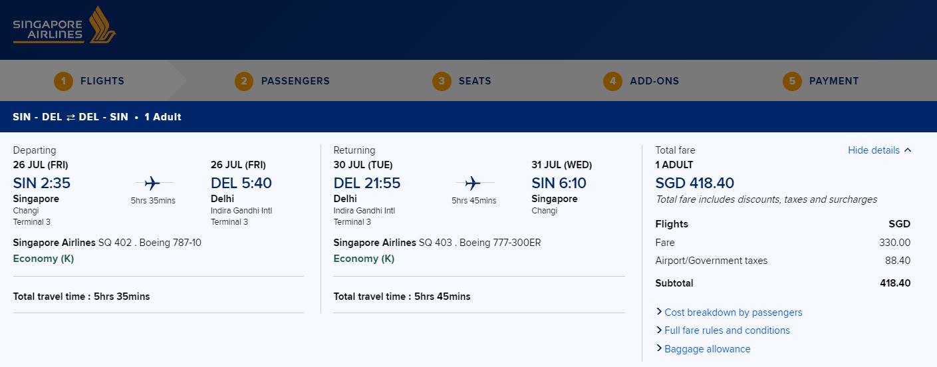Viewport: 937px width, 367px height.
Task: Open the Add-ons step
Action: point(654,81)
